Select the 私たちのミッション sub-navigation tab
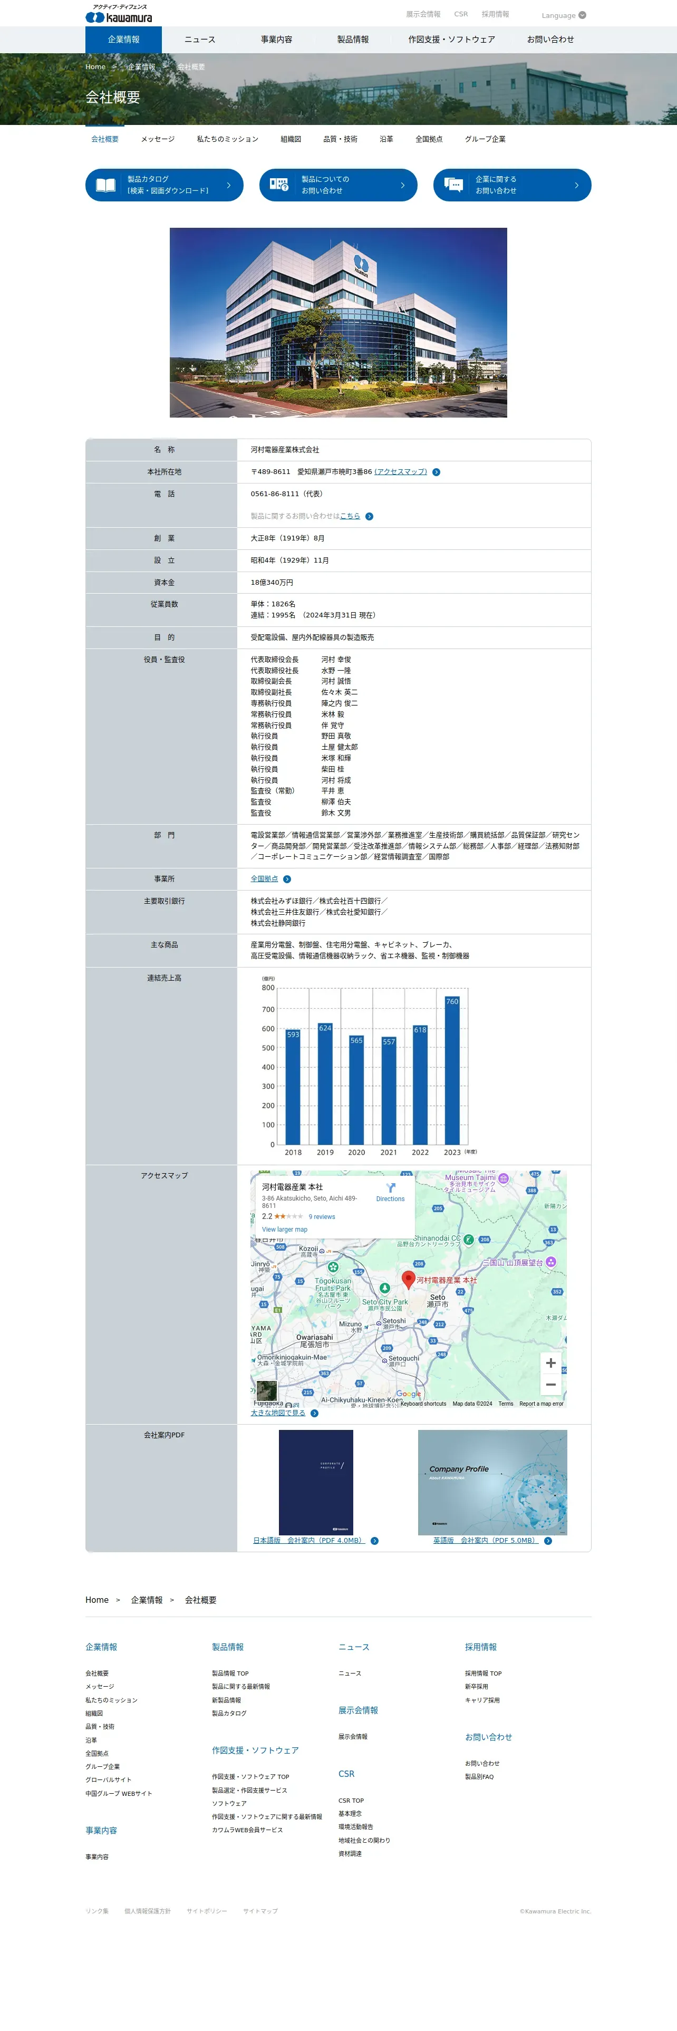This screenshot has height=2031, width=677. [228, 140]
